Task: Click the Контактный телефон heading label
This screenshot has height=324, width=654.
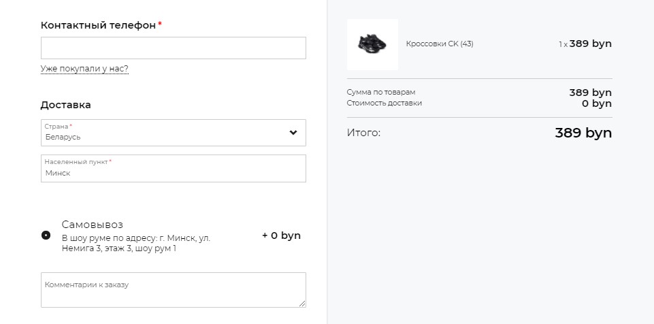Action: click(x=98, y=25)
